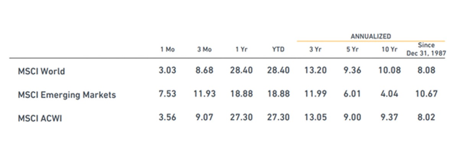Select MSCI World 1 Mo value 3.03
The width and height of the screenshot is (459, 143).
click(167, 70)
